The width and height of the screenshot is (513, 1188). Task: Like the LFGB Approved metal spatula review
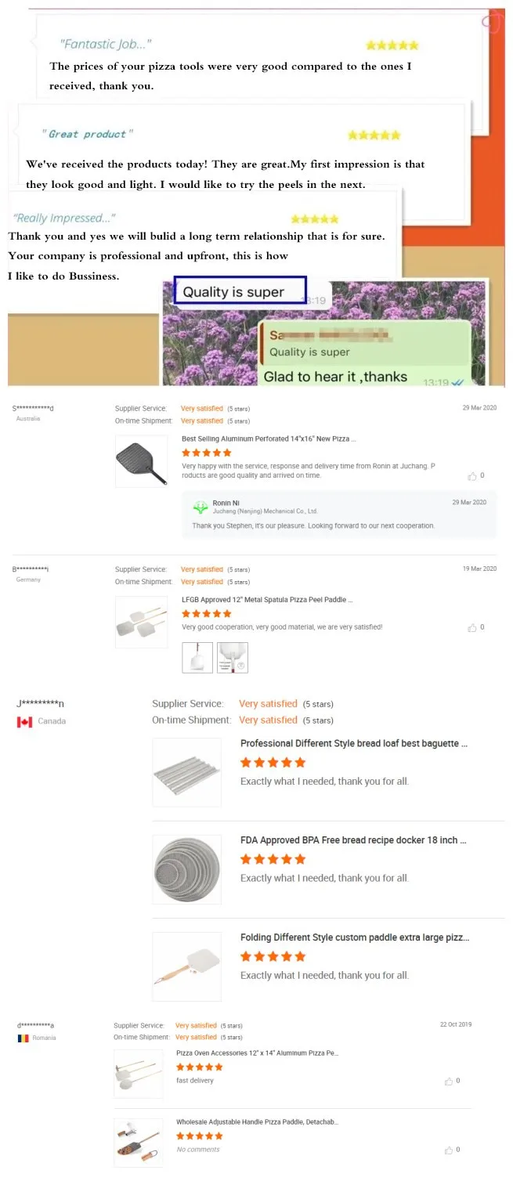coord(472,628)
